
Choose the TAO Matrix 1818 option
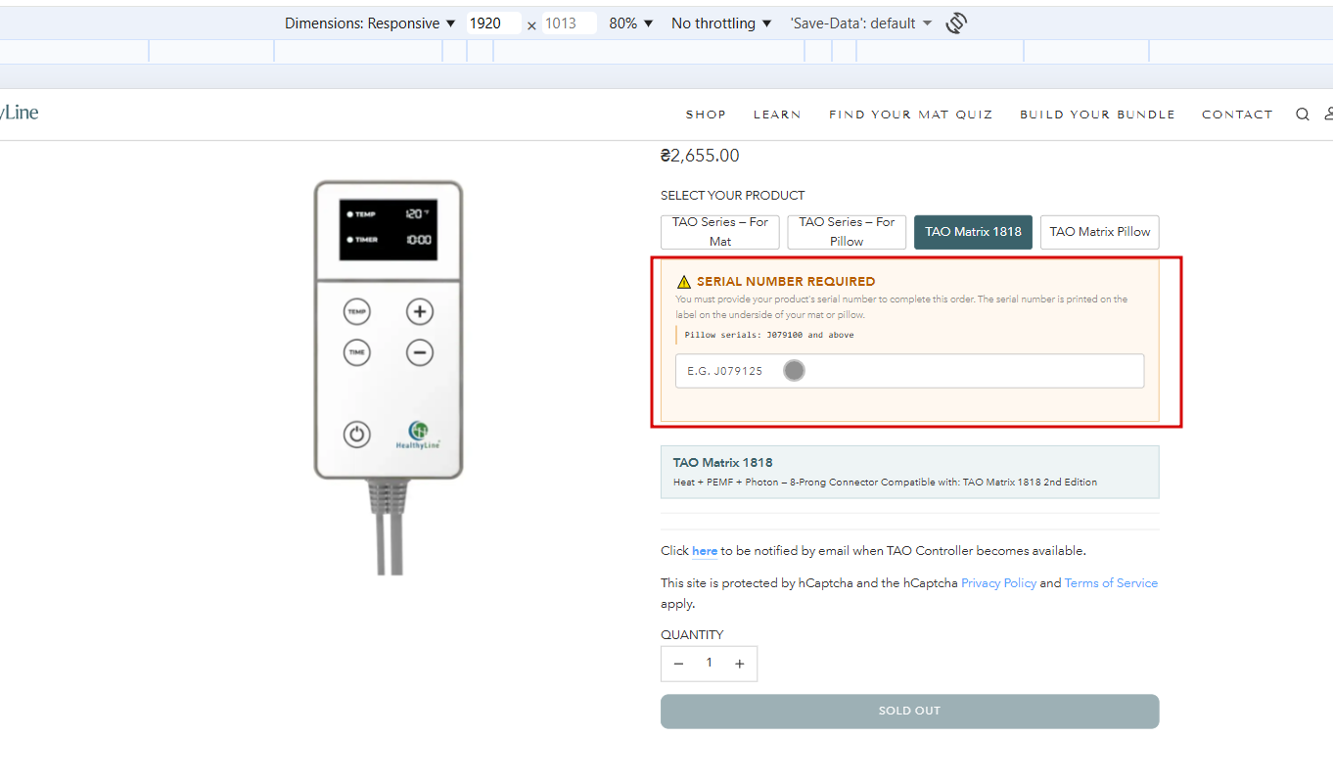click(973, 232)
